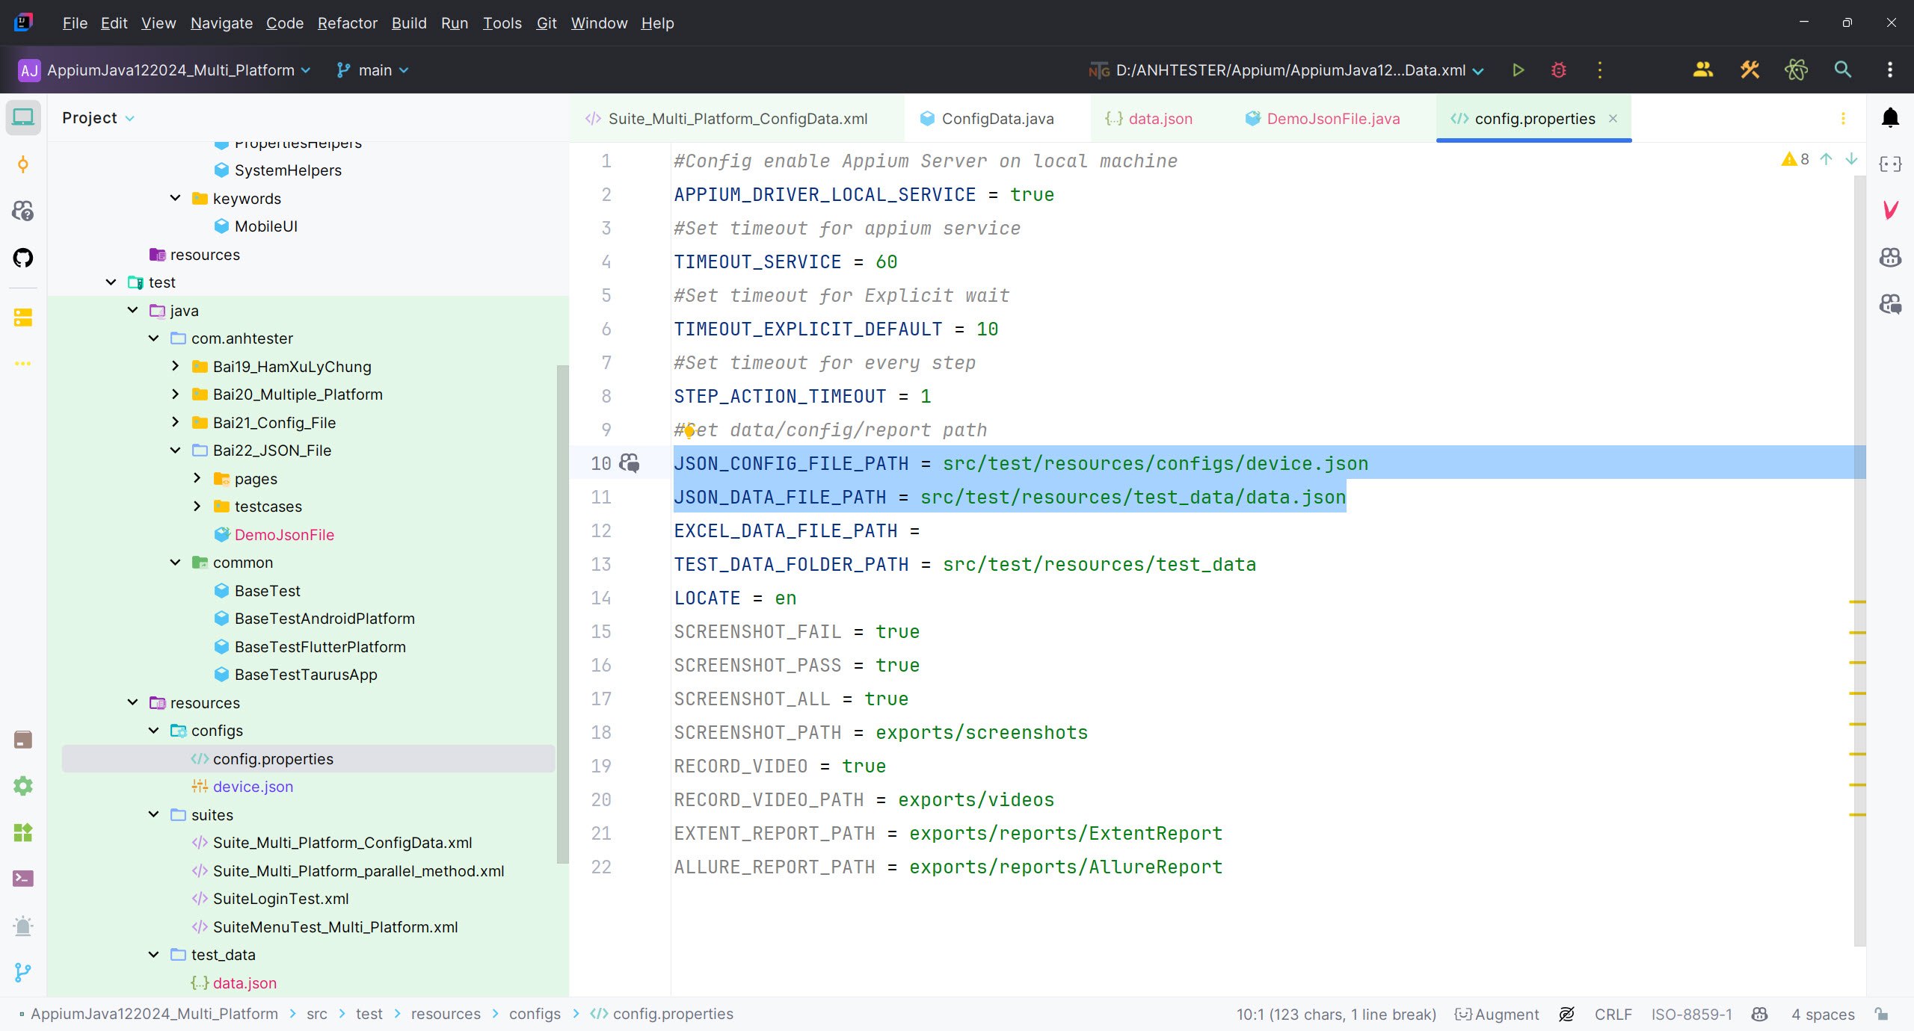Toggle read-only lock icon in status bar

coord(1882,1014)
